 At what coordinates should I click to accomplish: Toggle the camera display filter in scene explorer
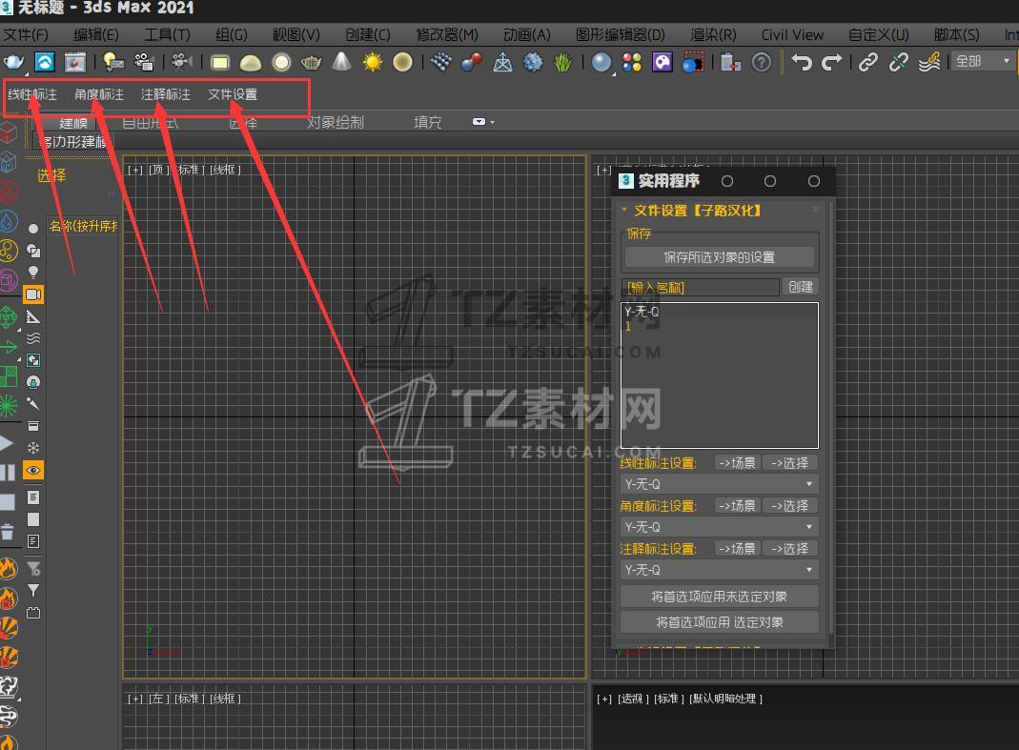point(33,294)
